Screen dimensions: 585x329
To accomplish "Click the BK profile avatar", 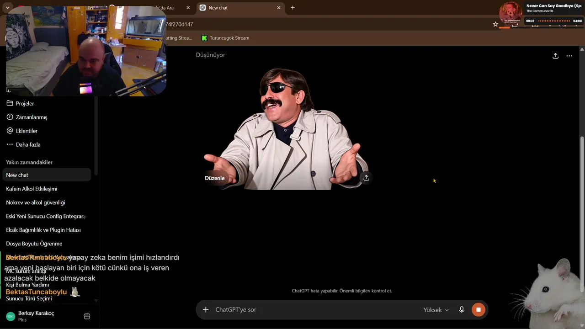I will click(11, 316).
